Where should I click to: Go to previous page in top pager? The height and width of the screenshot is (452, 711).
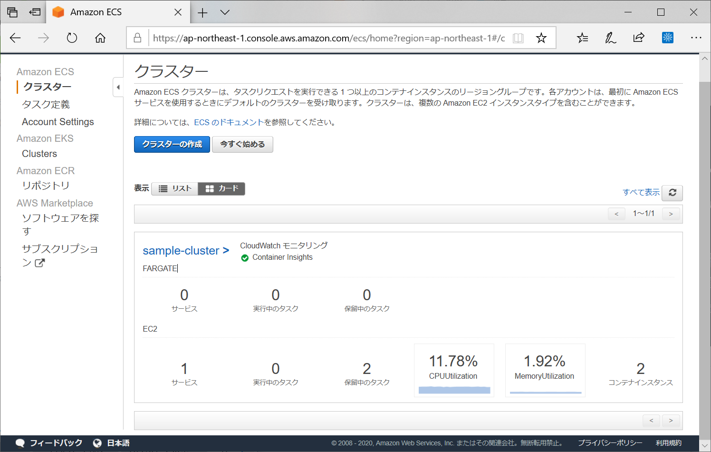[x=616, y=214]
